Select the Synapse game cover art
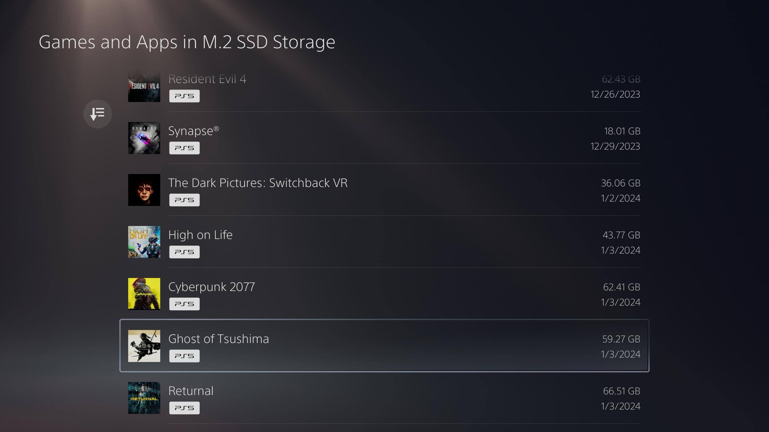 pos(144,138)
